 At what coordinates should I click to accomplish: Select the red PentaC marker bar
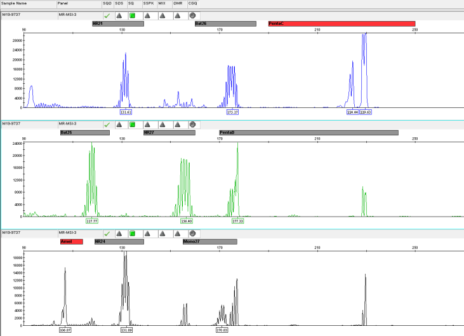(x=341, y=24)
